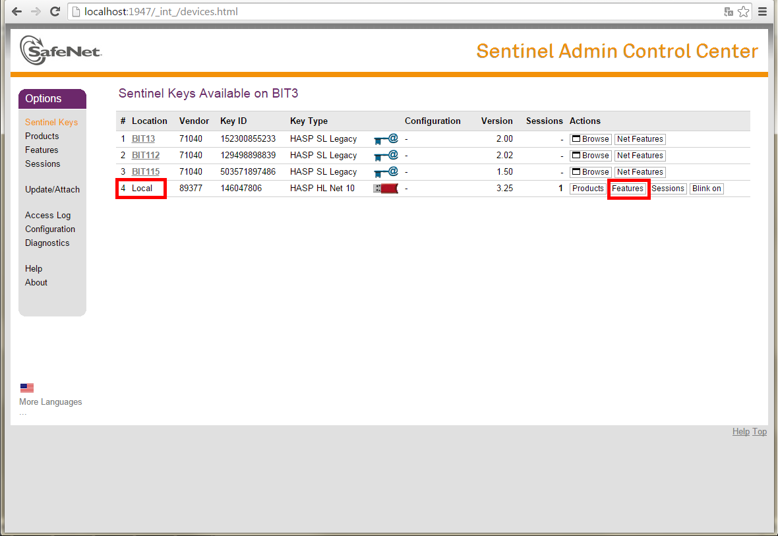778x536 pixels.
Task: Click Browse for key 503571897486
Action: pos(591,172)
